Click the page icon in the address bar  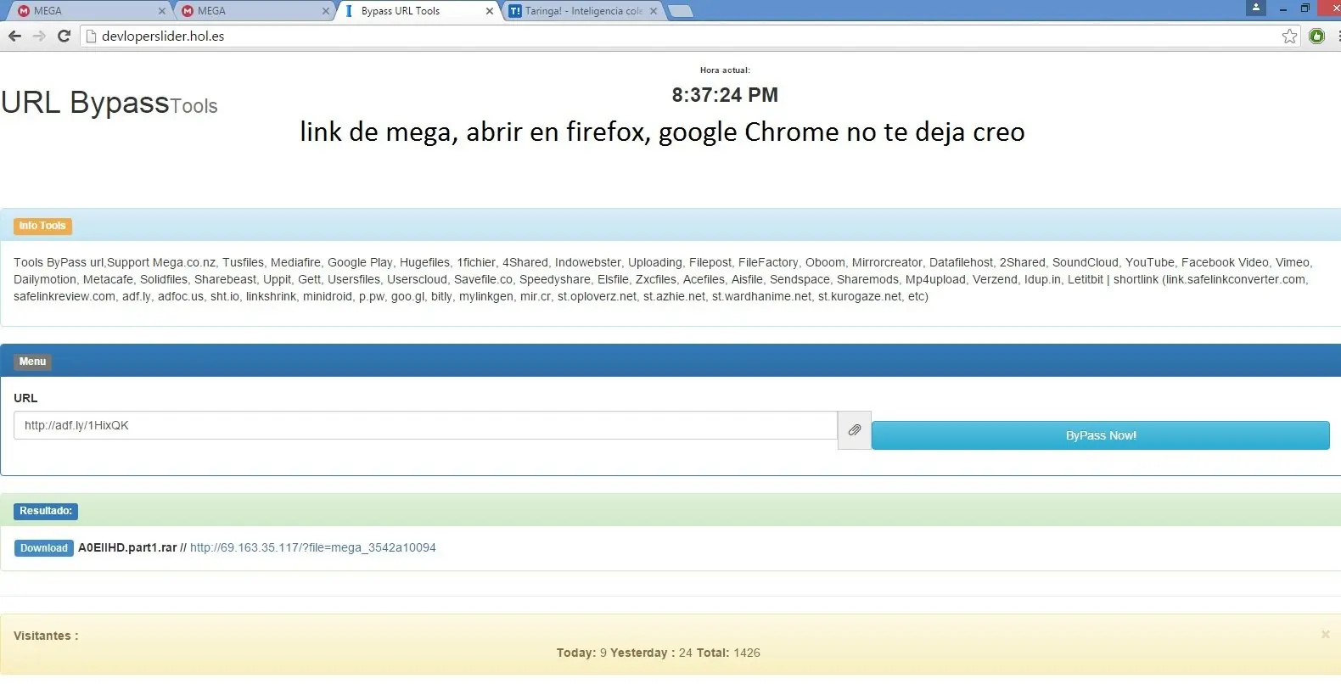click(92, 36)
